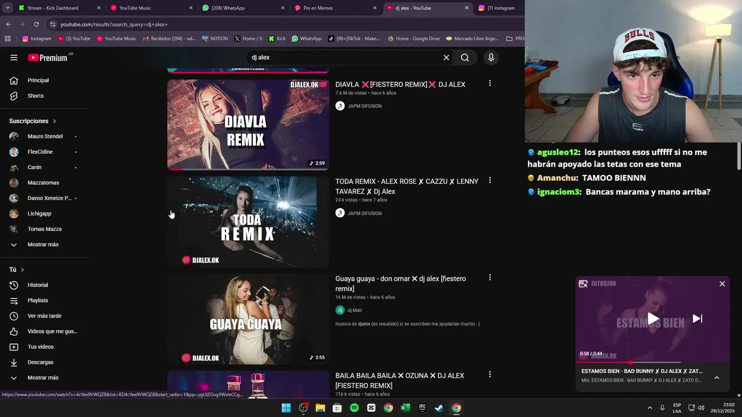Expand the Tú section chevron

(x=23, y=270)
